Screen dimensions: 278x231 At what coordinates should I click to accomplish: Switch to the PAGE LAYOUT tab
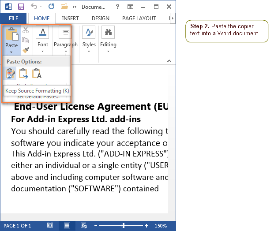click(139, 18)
